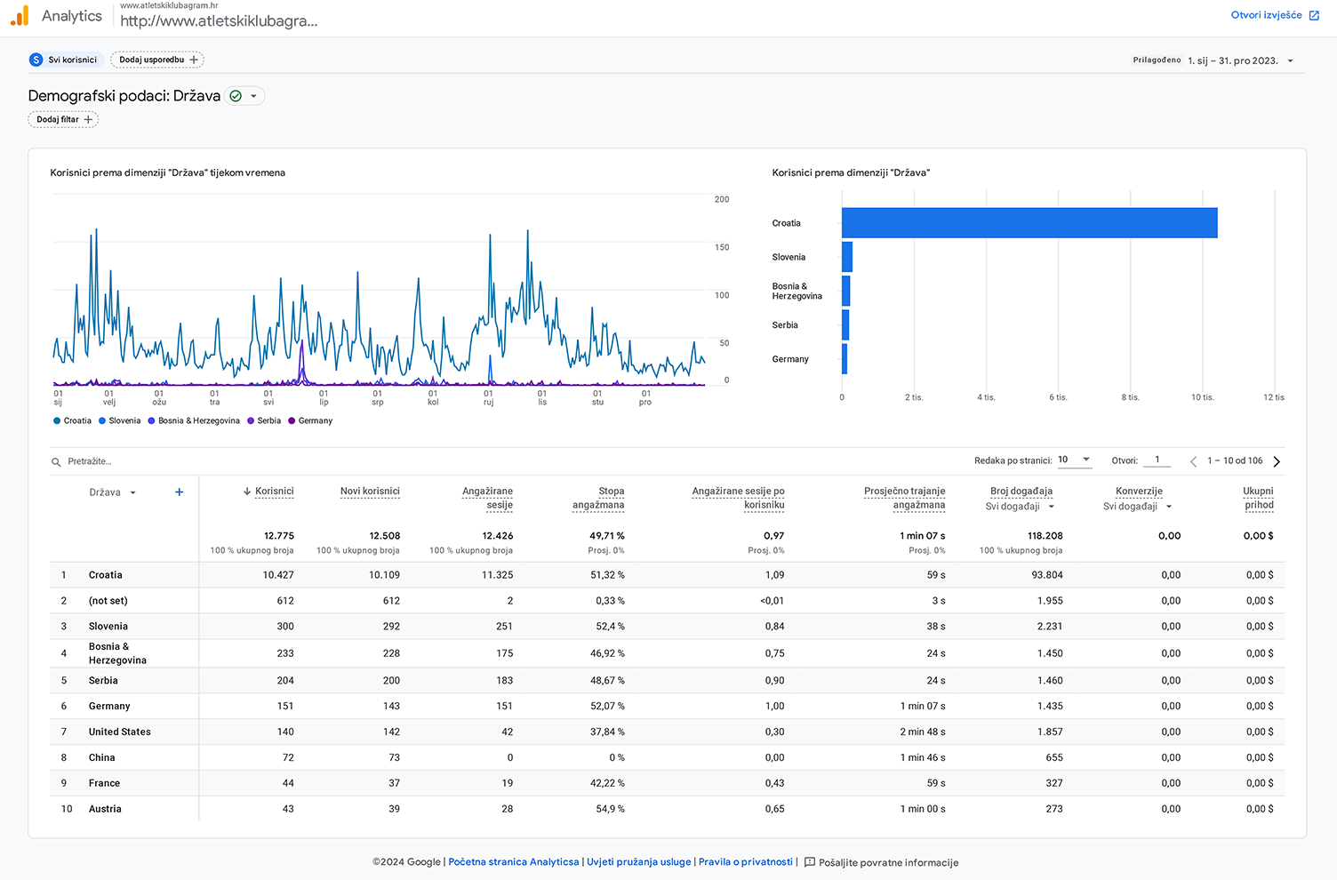Viewport: 1337px width, 880px height.
Task: Open the Pravila o privatnosti link
Action: pos(745,862)
